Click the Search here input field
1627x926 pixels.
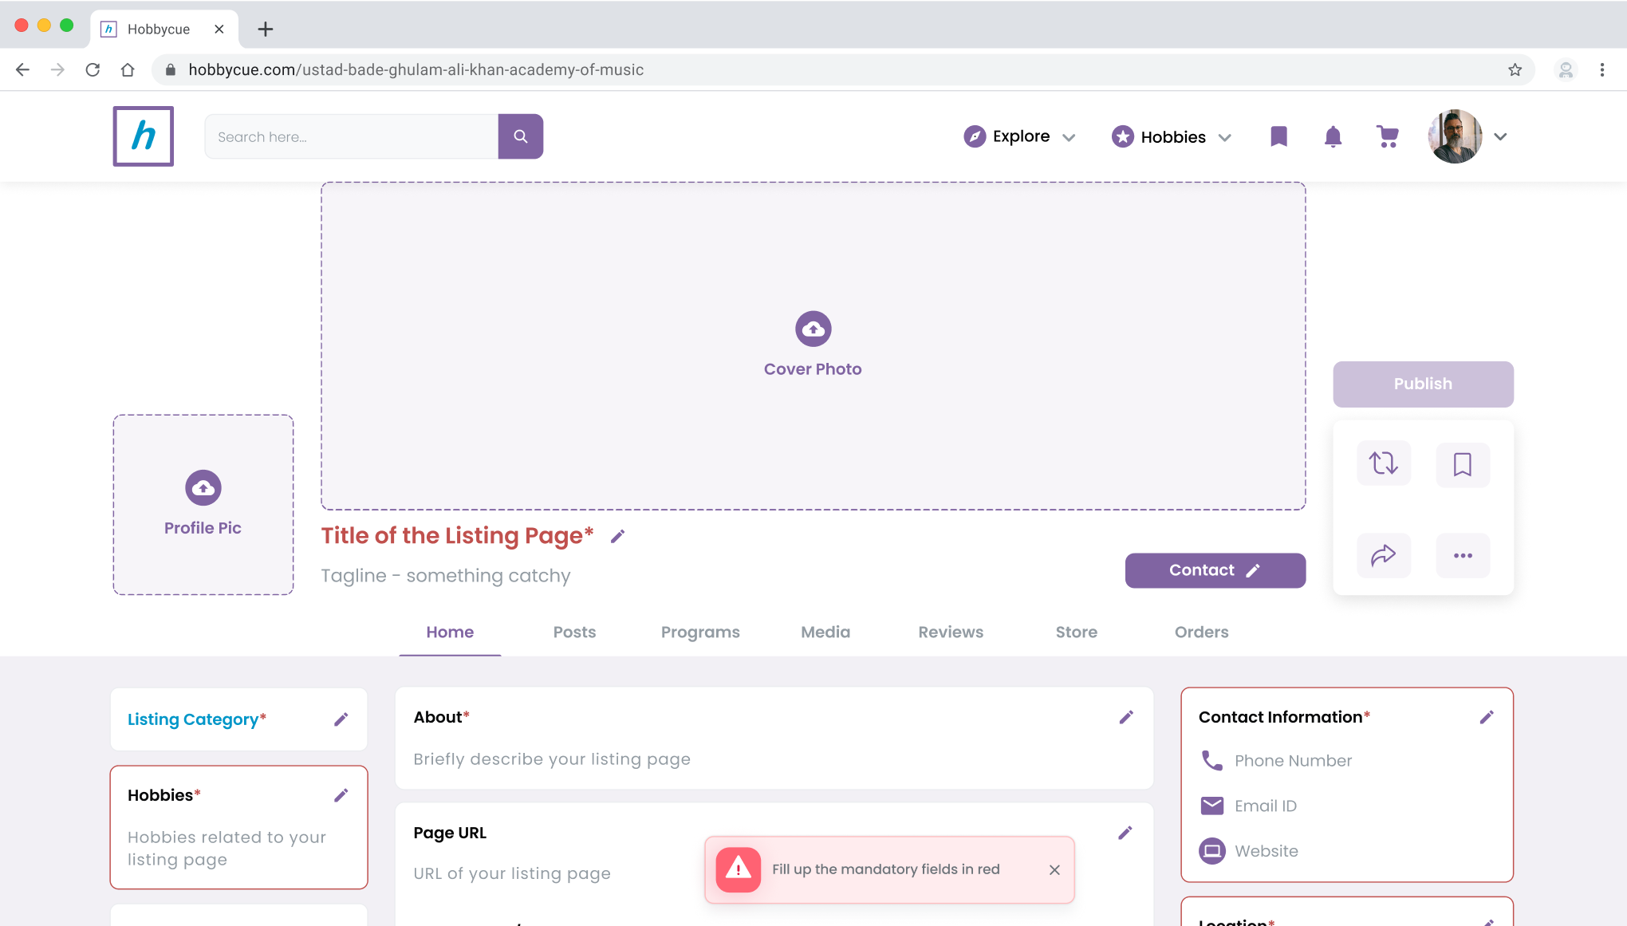(x=351, y=137)
